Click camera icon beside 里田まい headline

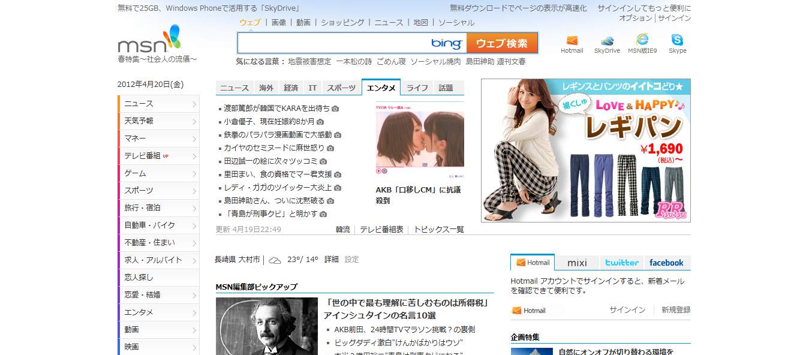338,175
